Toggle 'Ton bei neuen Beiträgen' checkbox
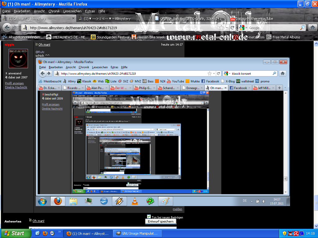318x238 pixels. click(149, 217)
